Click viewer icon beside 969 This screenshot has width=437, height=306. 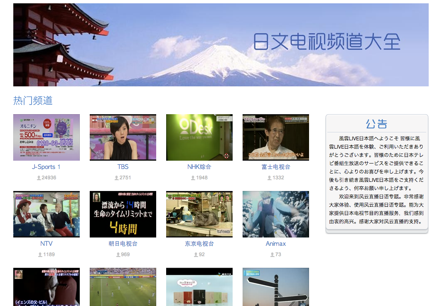[x=118, y=255]
